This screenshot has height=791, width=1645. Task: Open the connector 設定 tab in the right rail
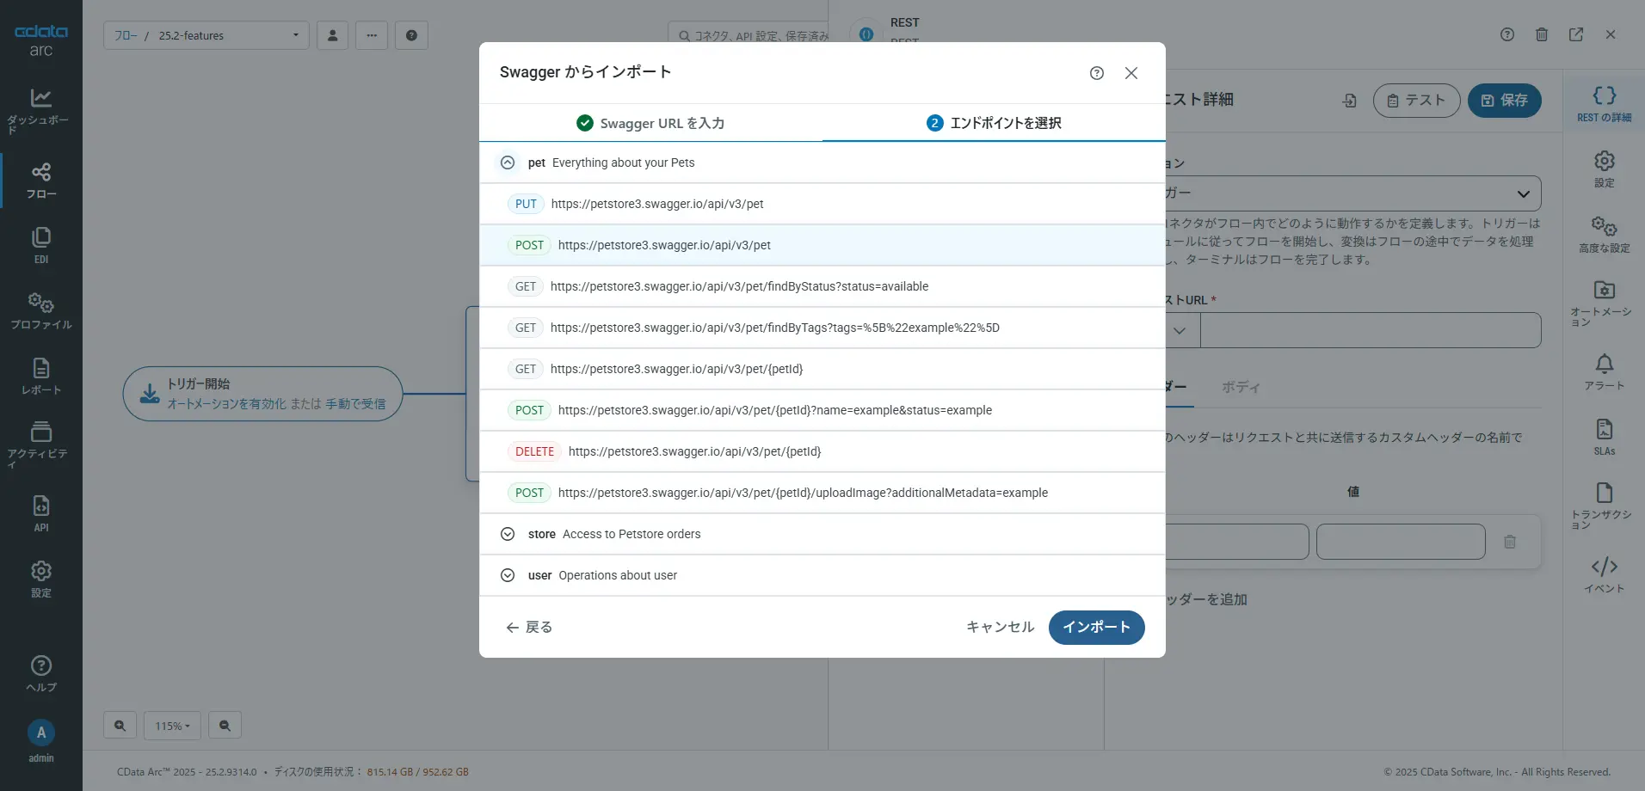pos(1605,169)
